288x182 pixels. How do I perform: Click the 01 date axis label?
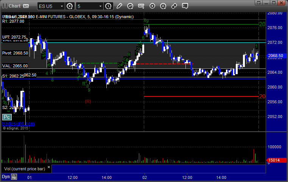pyautogui.click(x=30, y=177)
